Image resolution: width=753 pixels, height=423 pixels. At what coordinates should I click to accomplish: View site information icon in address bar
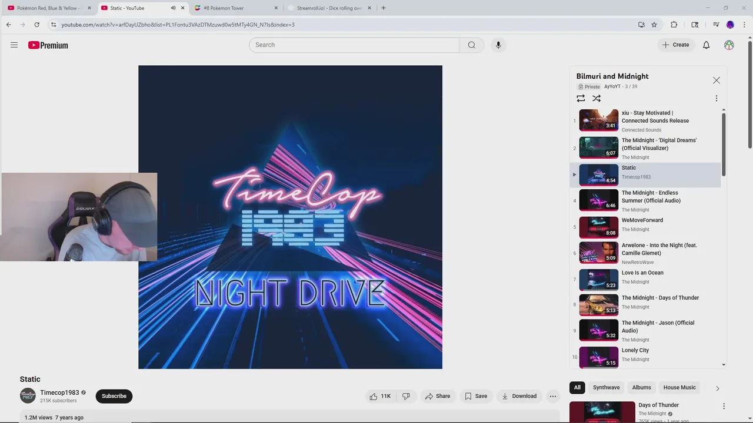pos(54,25)
